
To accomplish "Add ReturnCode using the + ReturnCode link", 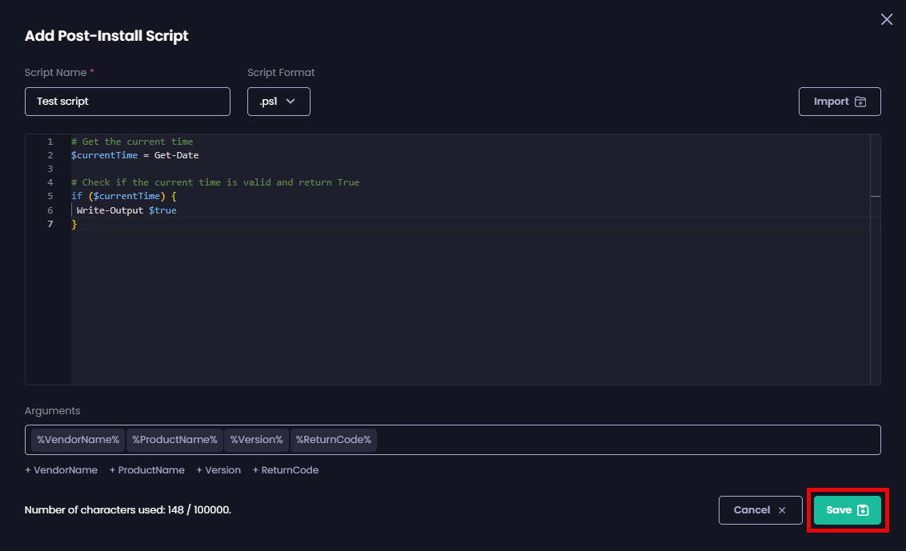I will [x=285, y=469].
